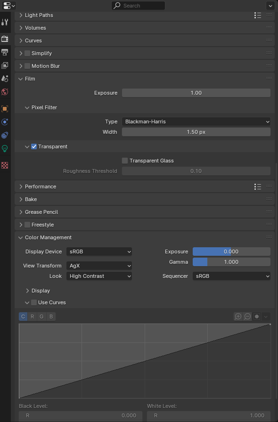Enable the Simplify checkbox

[x=27, y=53]
